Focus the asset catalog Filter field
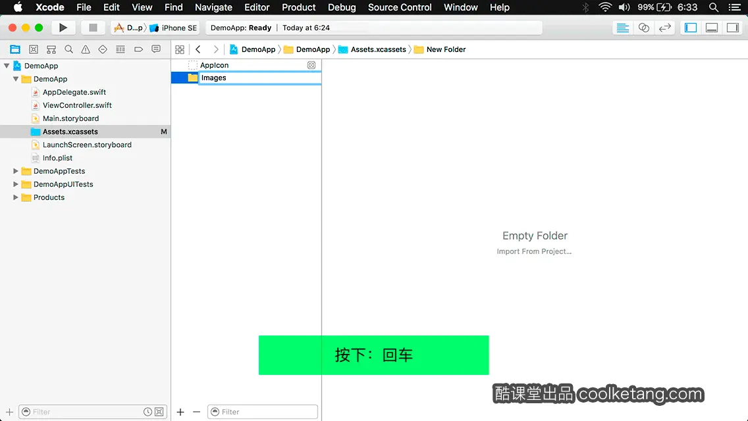The width and height of the screenshot is (748, 421). coord(262,412)
